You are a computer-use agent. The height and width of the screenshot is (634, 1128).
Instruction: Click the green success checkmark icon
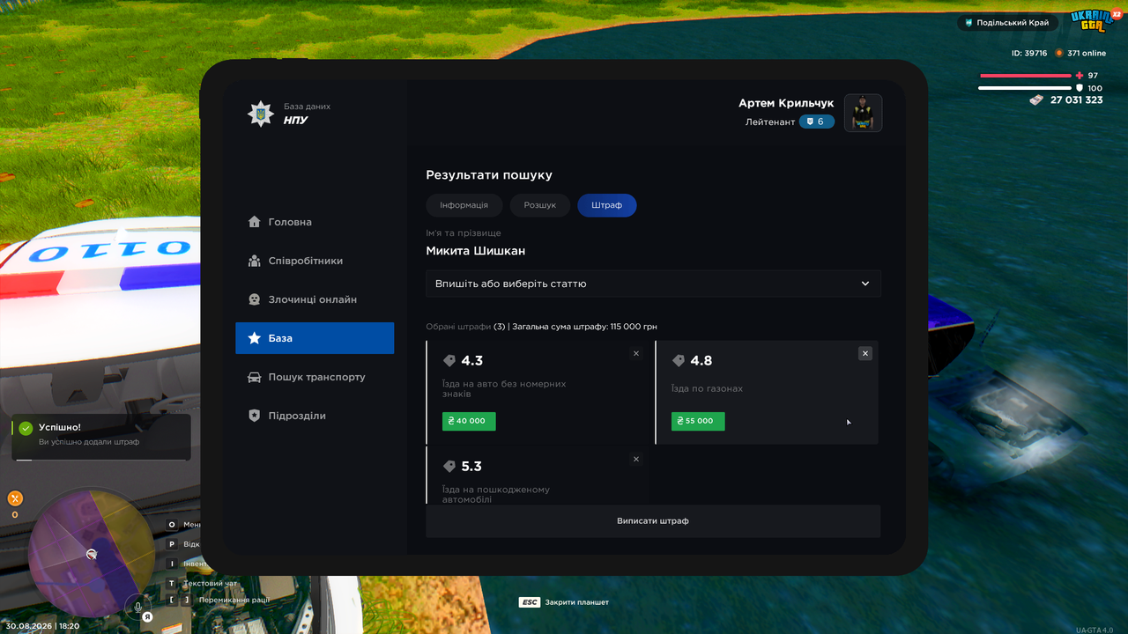[26, 428]
